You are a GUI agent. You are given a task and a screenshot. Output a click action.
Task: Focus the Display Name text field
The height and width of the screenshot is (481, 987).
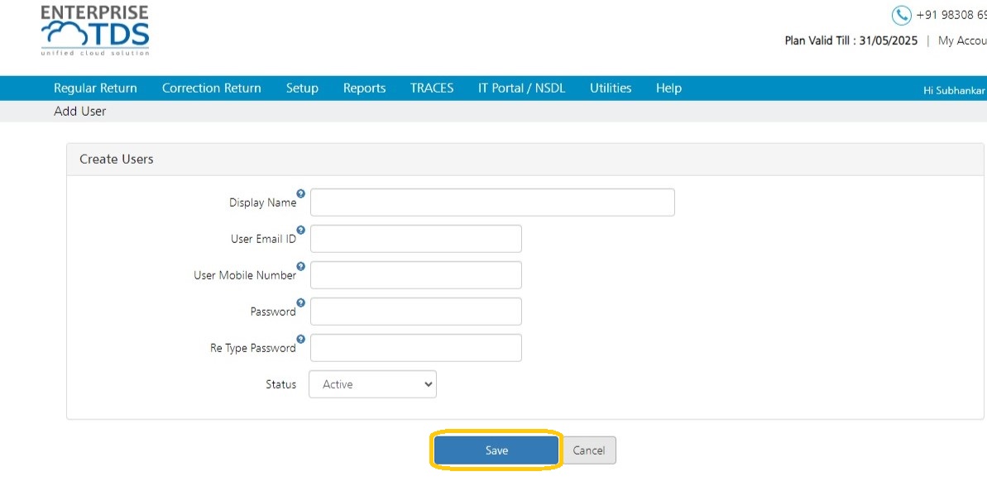pyautogui.click(x=492, y=202)
